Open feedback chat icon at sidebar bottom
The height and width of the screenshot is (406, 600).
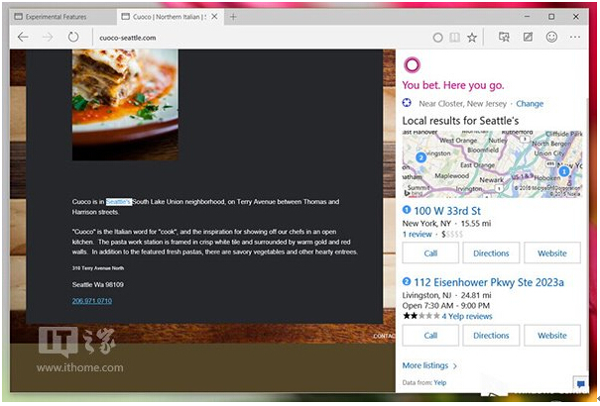(580, 383)
